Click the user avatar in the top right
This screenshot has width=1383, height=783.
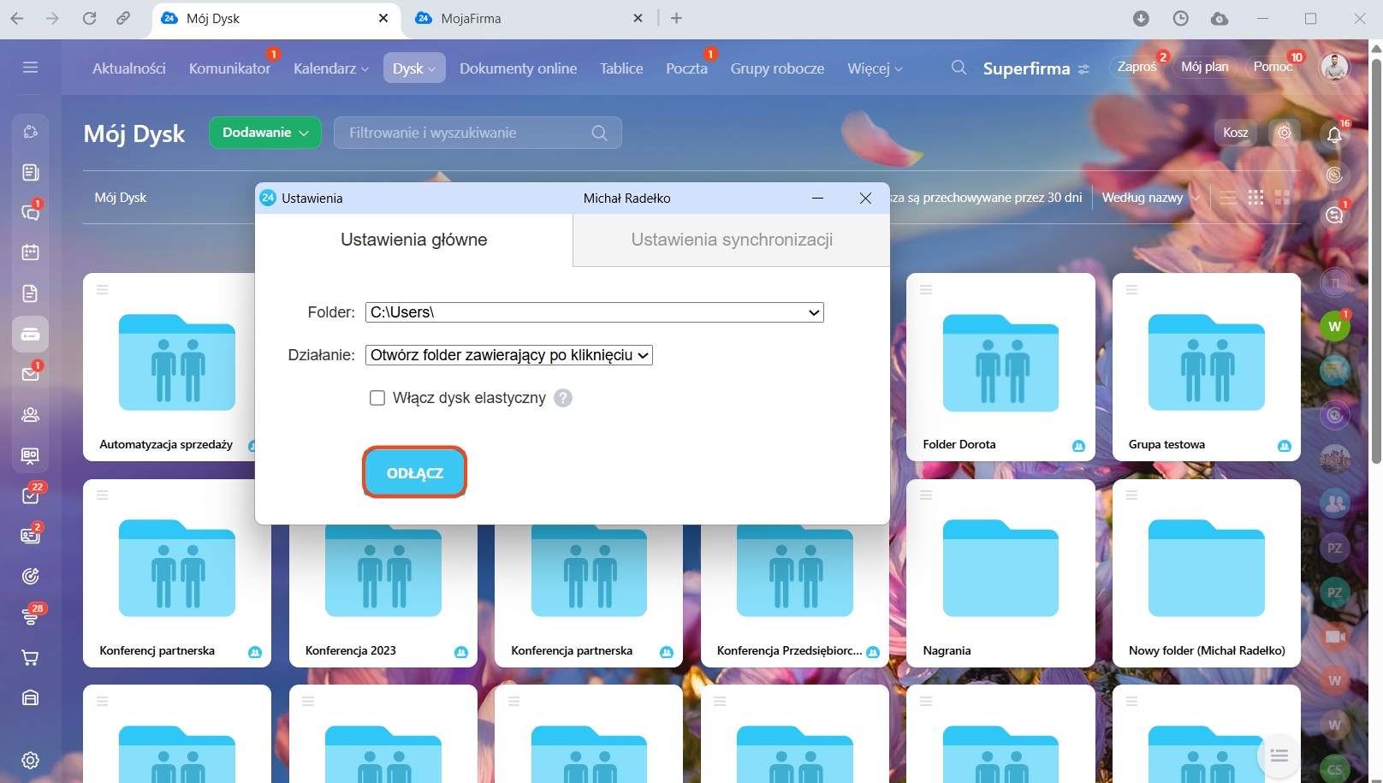(1334, 67)
